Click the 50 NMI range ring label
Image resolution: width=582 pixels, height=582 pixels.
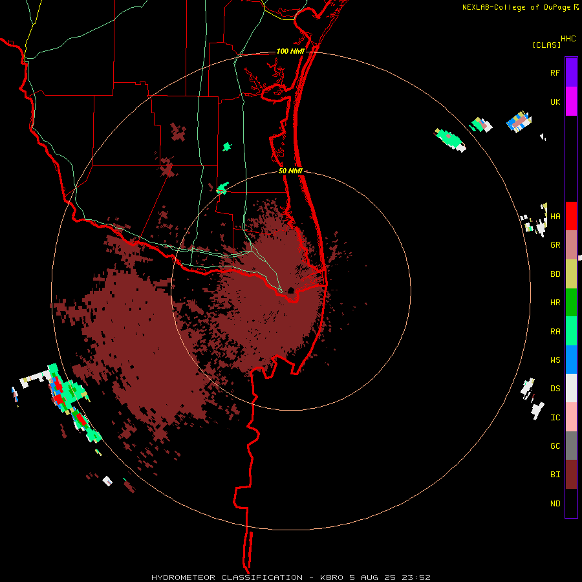[290, 171]
